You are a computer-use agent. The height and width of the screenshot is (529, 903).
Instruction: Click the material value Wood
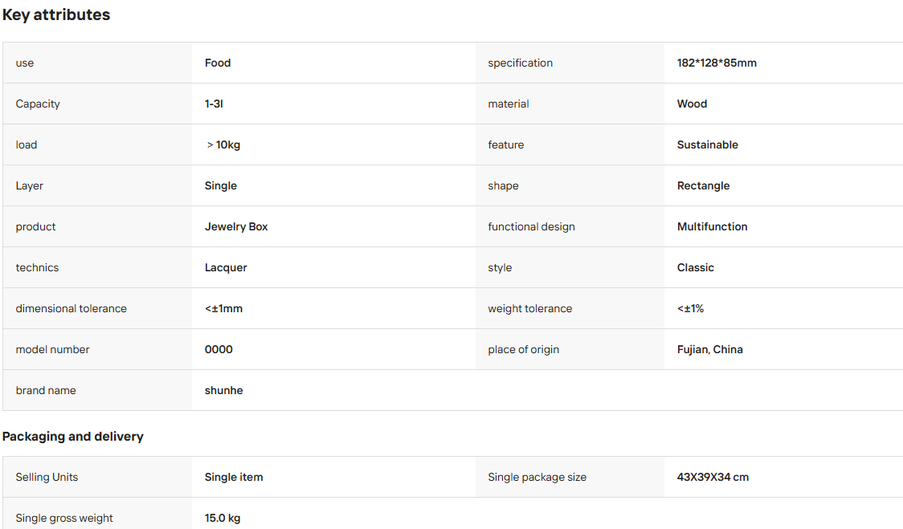click(x=692, y=104)
